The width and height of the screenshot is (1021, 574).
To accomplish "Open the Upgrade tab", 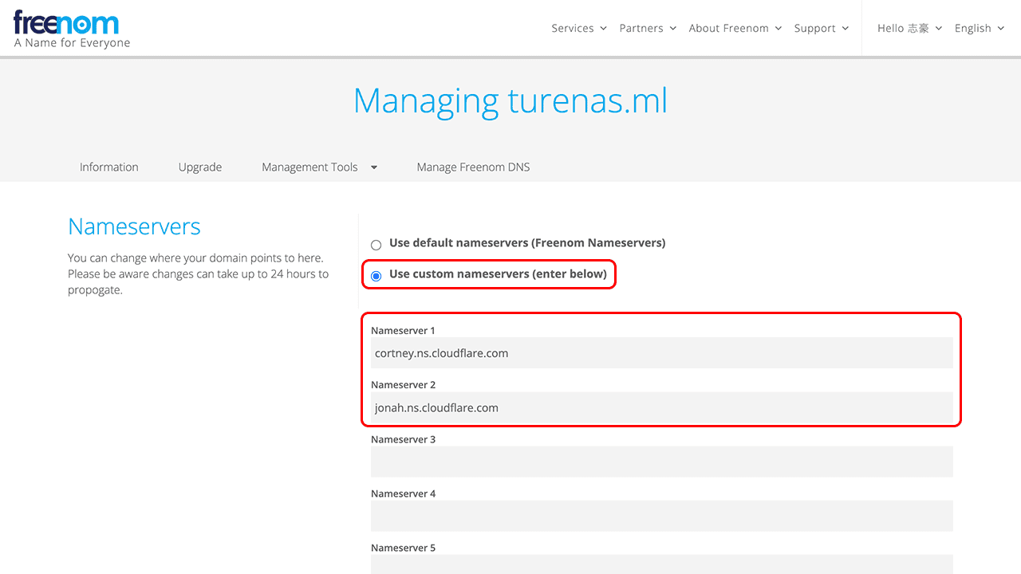I will pos(200,167).
